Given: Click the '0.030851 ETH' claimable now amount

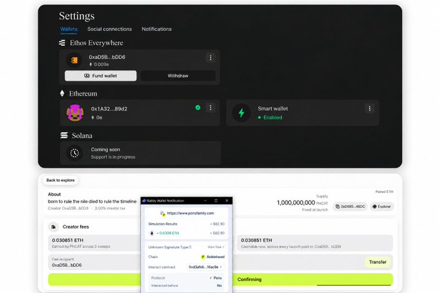Looking at the screenshot, I should (256, 241).
